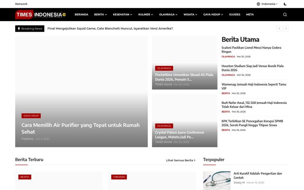Open the Air Purifier featured article
Viewport: 304px width, 190px height.
pyautogui.click(x=81, y=128)
